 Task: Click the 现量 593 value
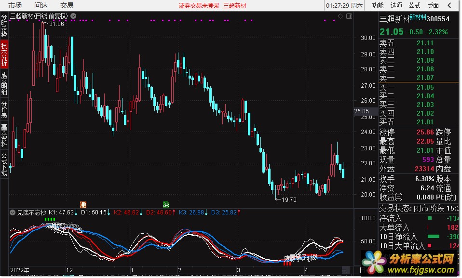(428, 159)
